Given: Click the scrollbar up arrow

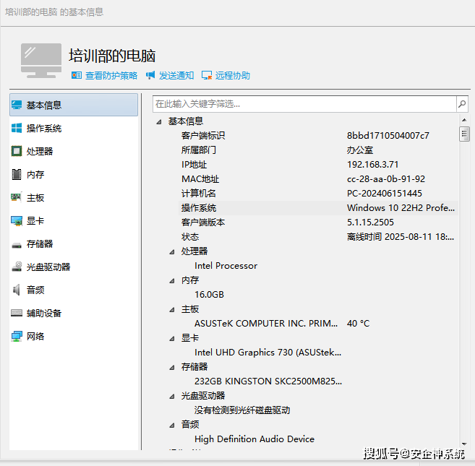Looking at the screenshot, I should [x=464, y=120].
